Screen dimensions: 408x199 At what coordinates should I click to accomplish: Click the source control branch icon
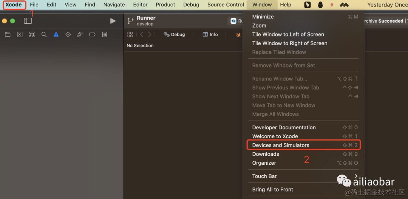pyautogui.click(x=130, y=21)
